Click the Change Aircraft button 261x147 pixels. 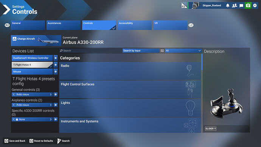tap(36, 41)
